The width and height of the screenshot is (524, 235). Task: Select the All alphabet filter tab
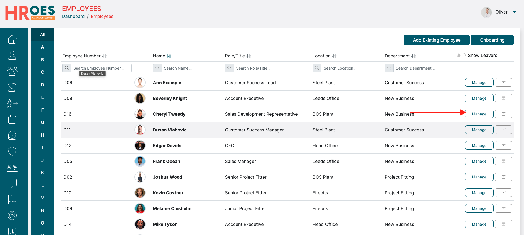43,35
